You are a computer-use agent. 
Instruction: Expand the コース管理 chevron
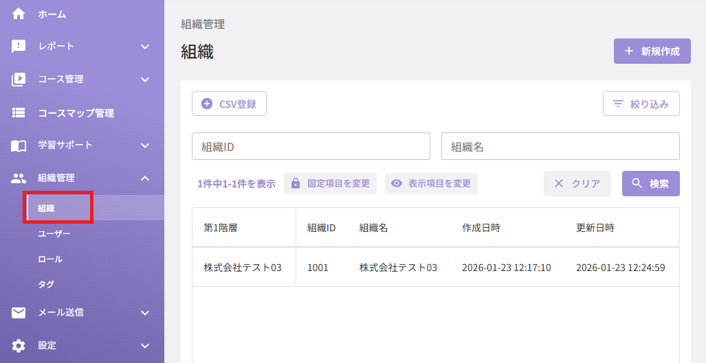point(145,80)
